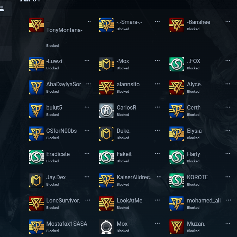
Task: Open the more options for KOROTE
Action: click(228, 177)
